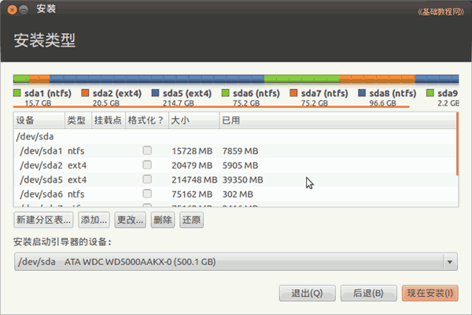The height and width of the screenshot is (315, 472).
Task: Start install with 现在安装(I) button
Action: [430, 293]
